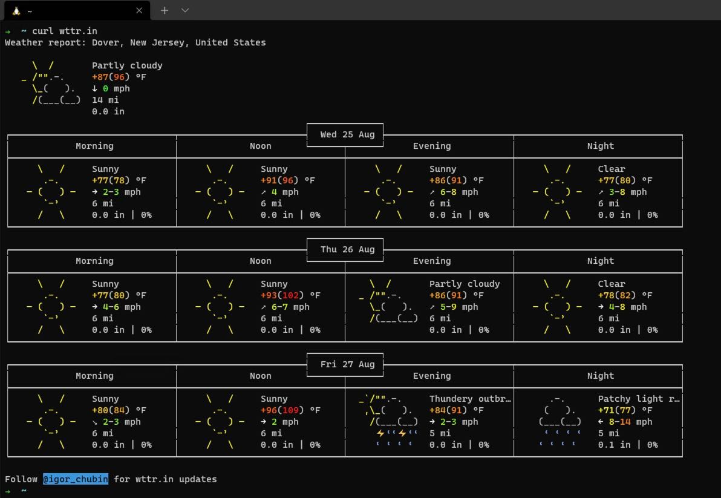Open the @igor_chubin link

pyautogui.click(x=76, y=479)
